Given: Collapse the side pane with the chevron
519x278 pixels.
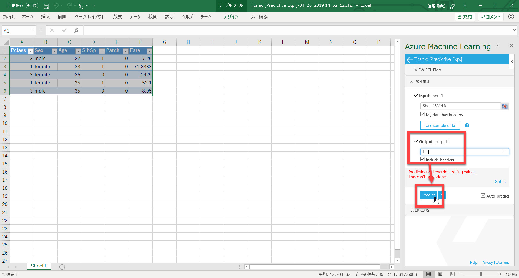Looking at the screenshot, I should tap(512, 61).
